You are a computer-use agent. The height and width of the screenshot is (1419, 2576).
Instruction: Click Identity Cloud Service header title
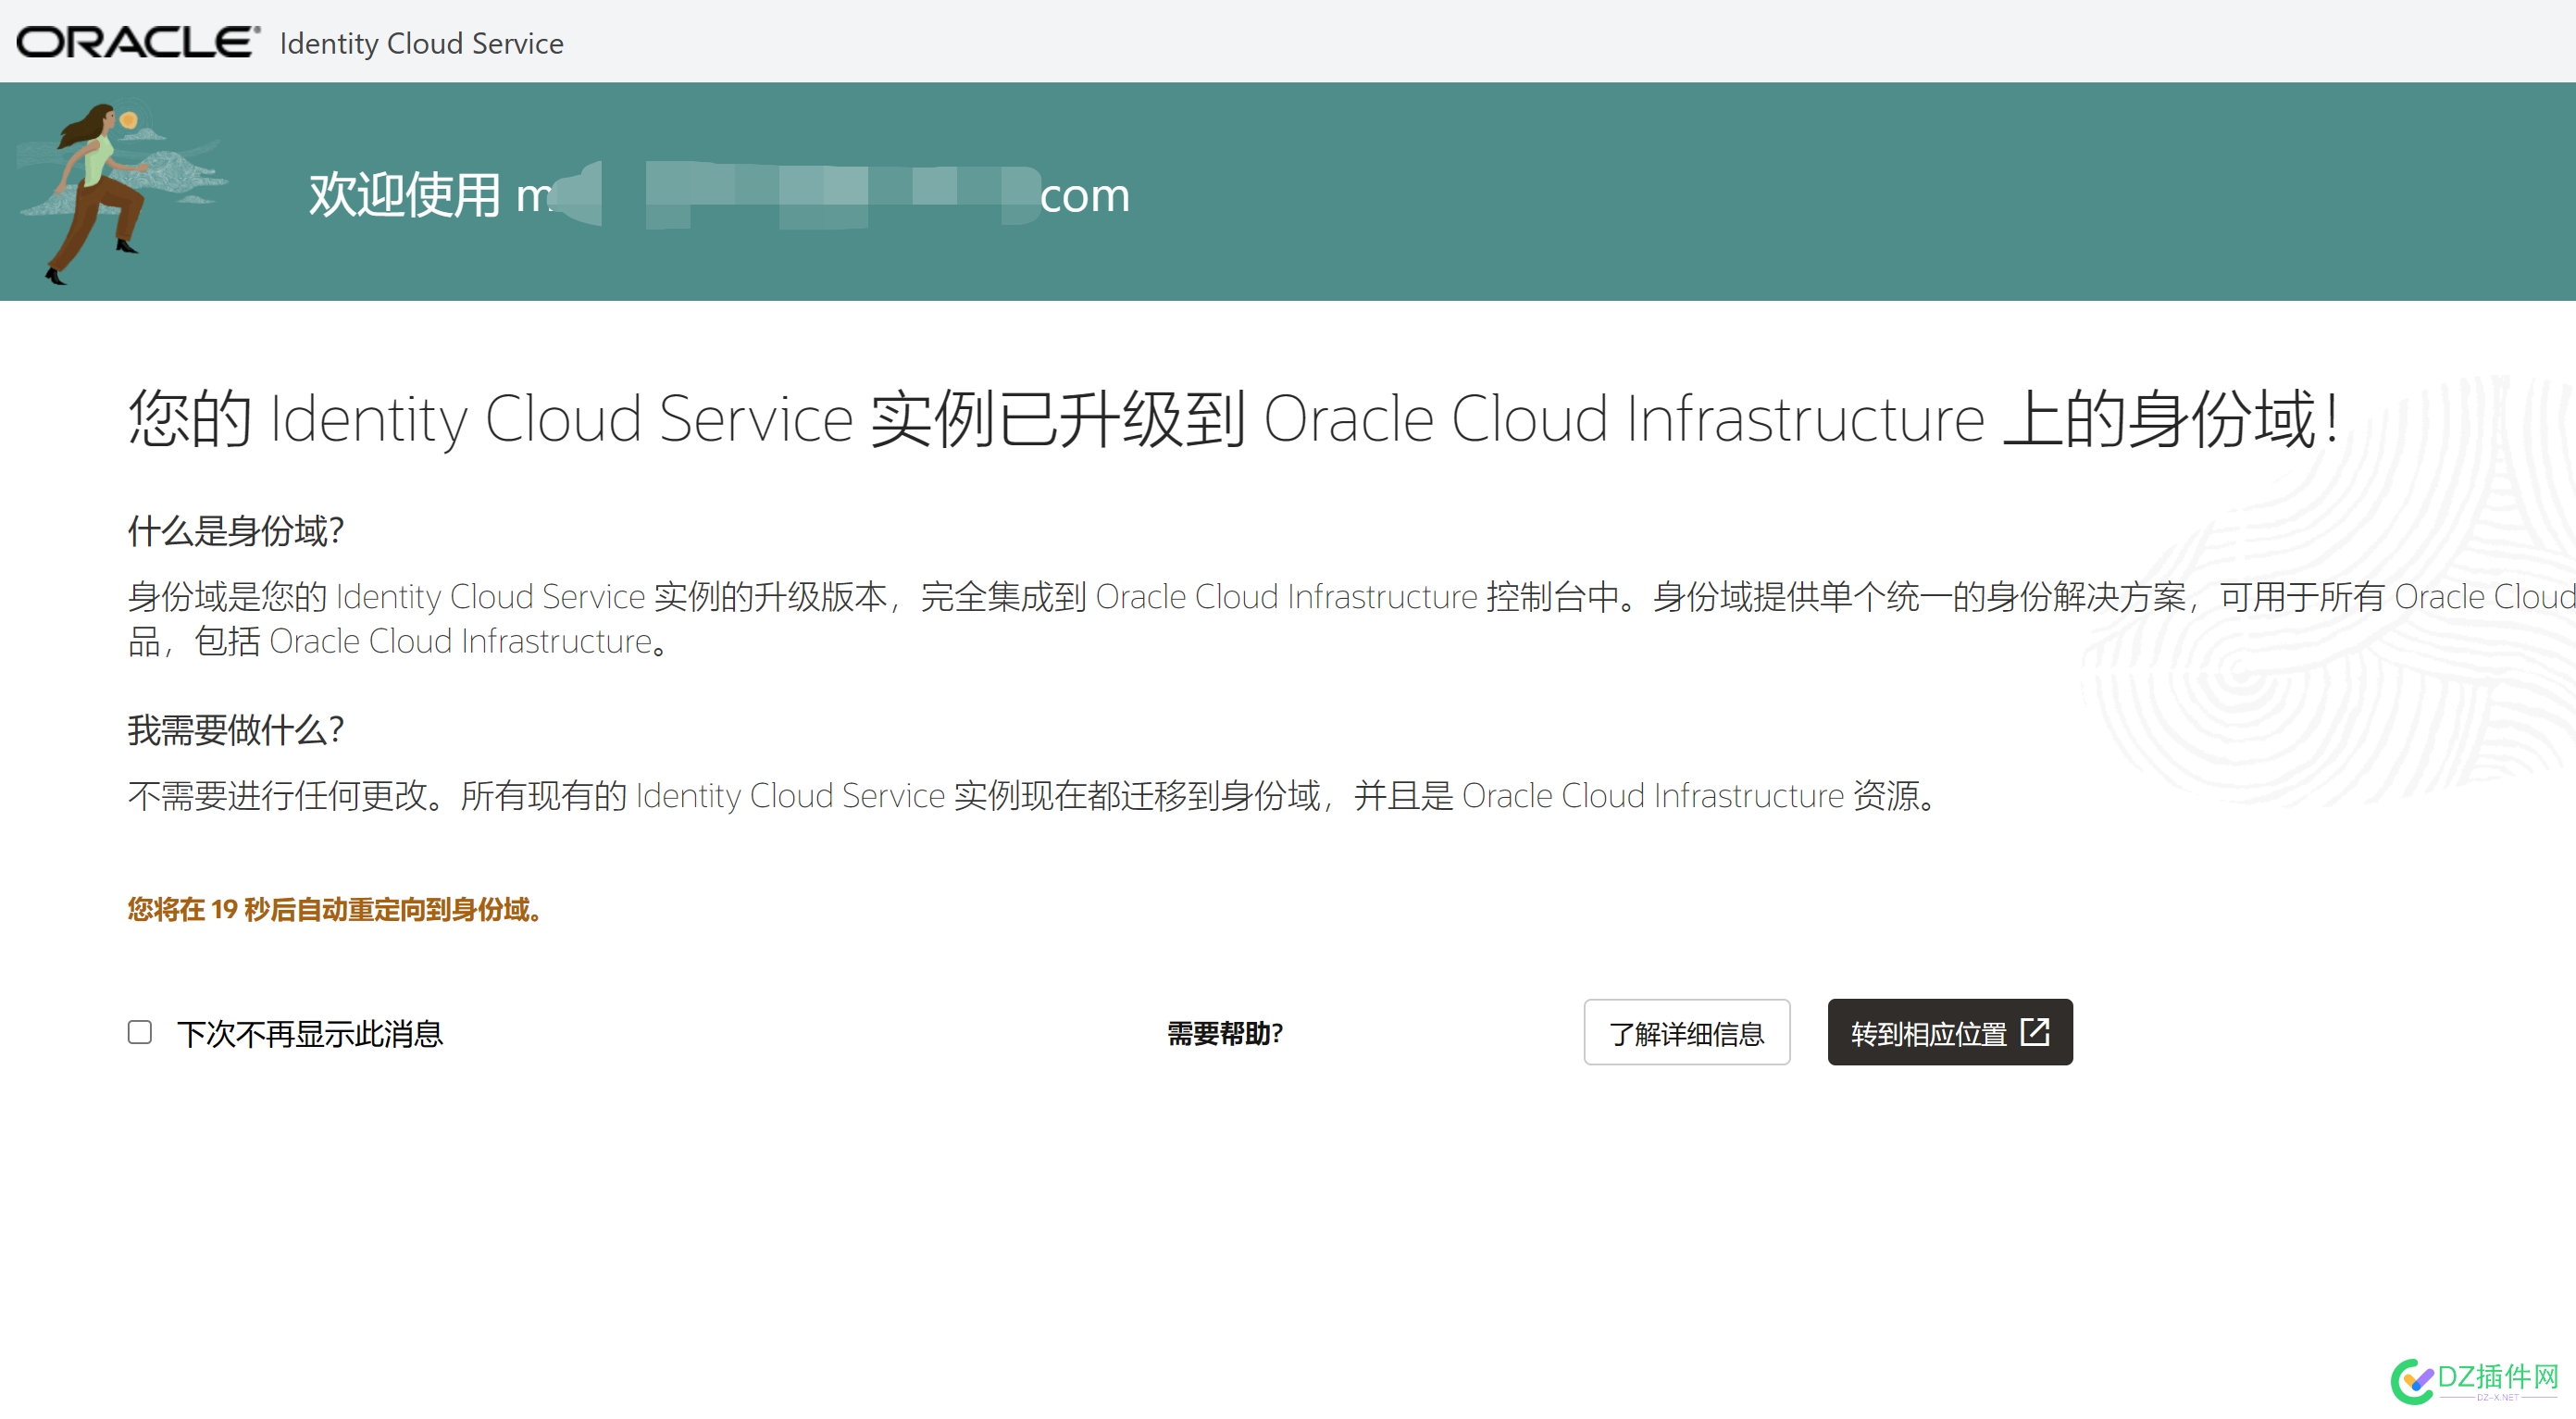(x=421, y=43)
